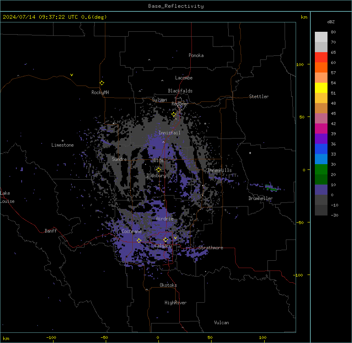The height and width of the screenshot is (343, 352).
Task: Click the green echo cell near Drumheller
Action: [271, 188]
